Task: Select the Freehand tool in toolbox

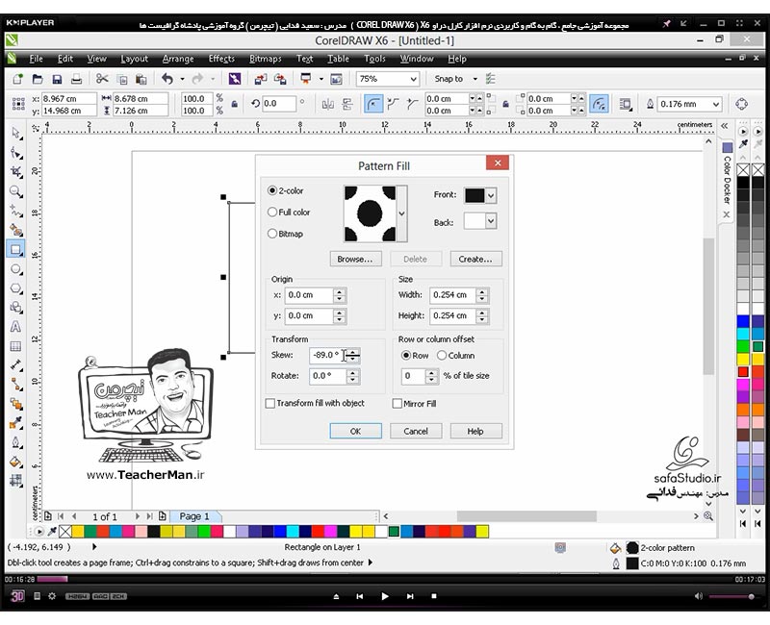Action: pos(16,211)
